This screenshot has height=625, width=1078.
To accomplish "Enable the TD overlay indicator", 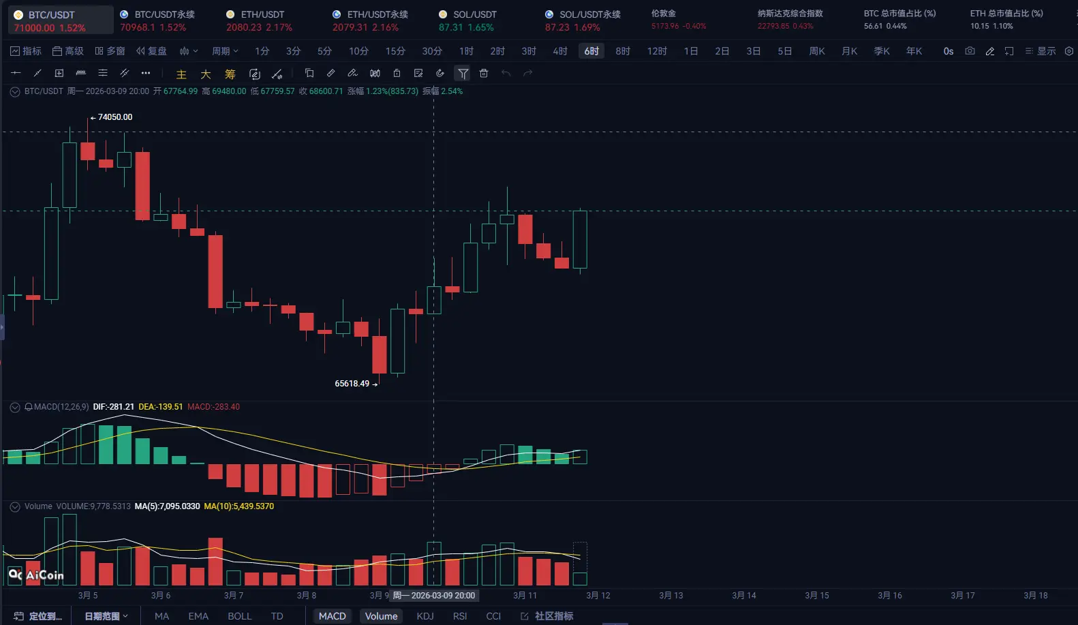I will [x=277, y=616].
